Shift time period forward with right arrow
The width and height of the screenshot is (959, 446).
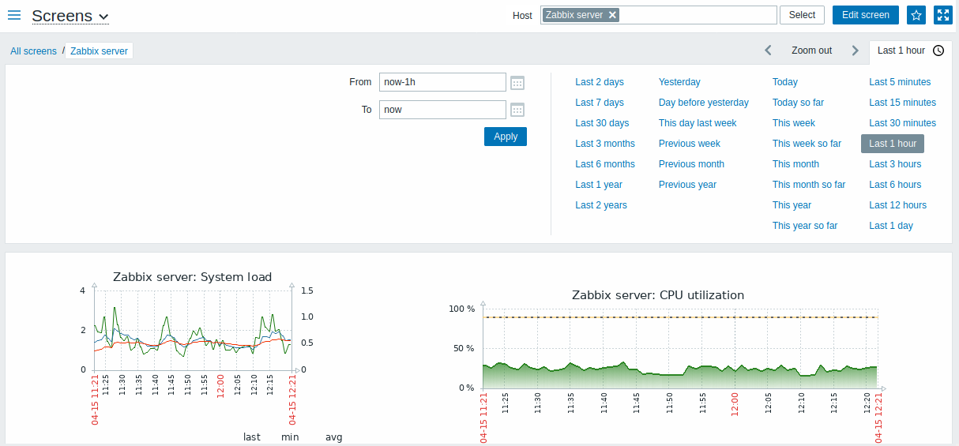[x=855, y=51]
